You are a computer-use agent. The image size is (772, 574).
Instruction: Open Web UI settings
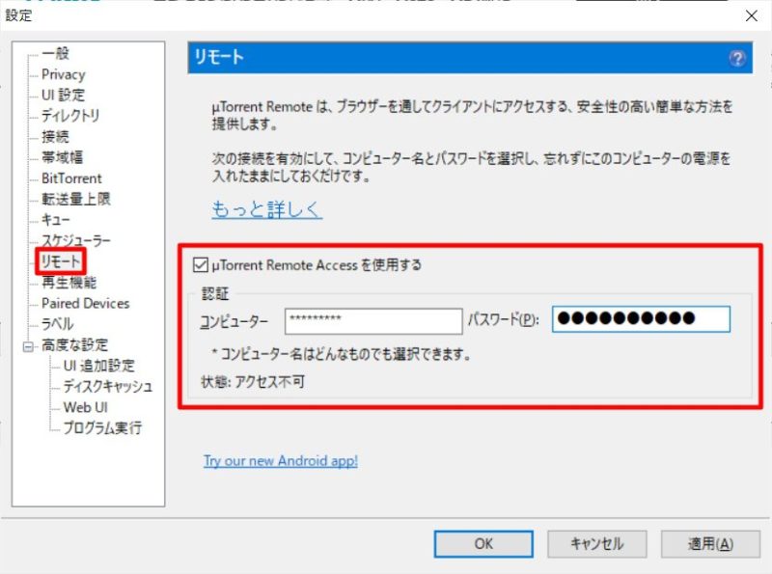coord(85,408)
